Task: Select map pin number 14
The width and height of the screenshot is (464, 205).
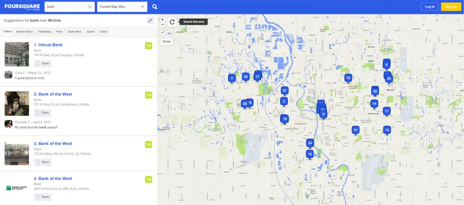Action: pyautogui.click(x=374, y=104)
